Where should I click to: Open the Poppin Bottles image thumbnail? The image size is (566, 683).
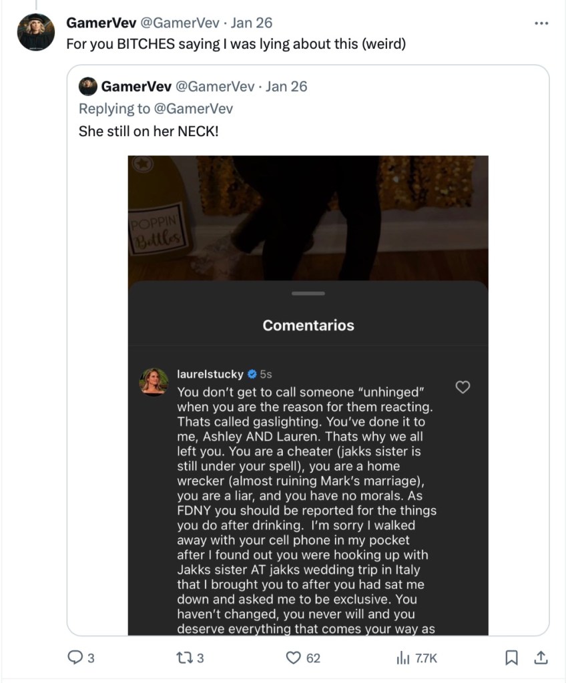(x=308, y=222)
